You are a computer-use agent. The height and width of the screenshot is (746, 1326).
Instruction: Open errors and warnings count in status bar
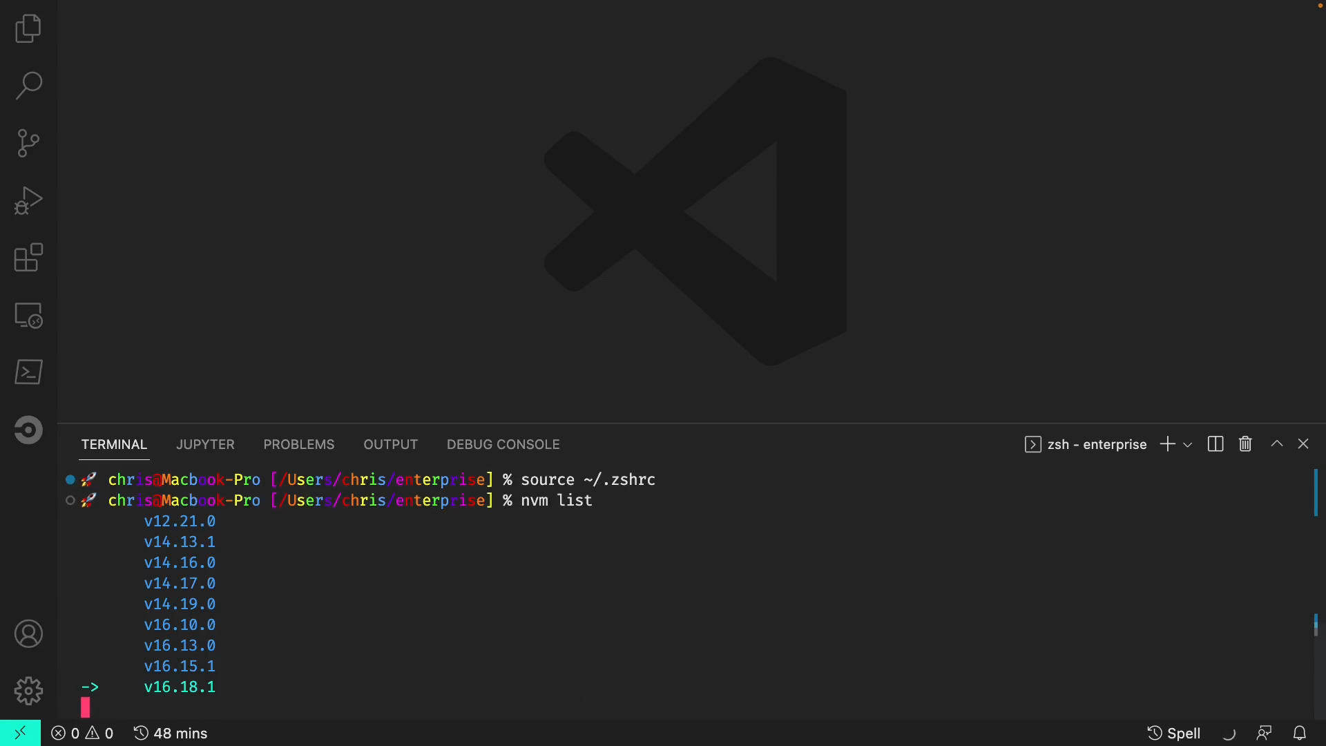82,733
